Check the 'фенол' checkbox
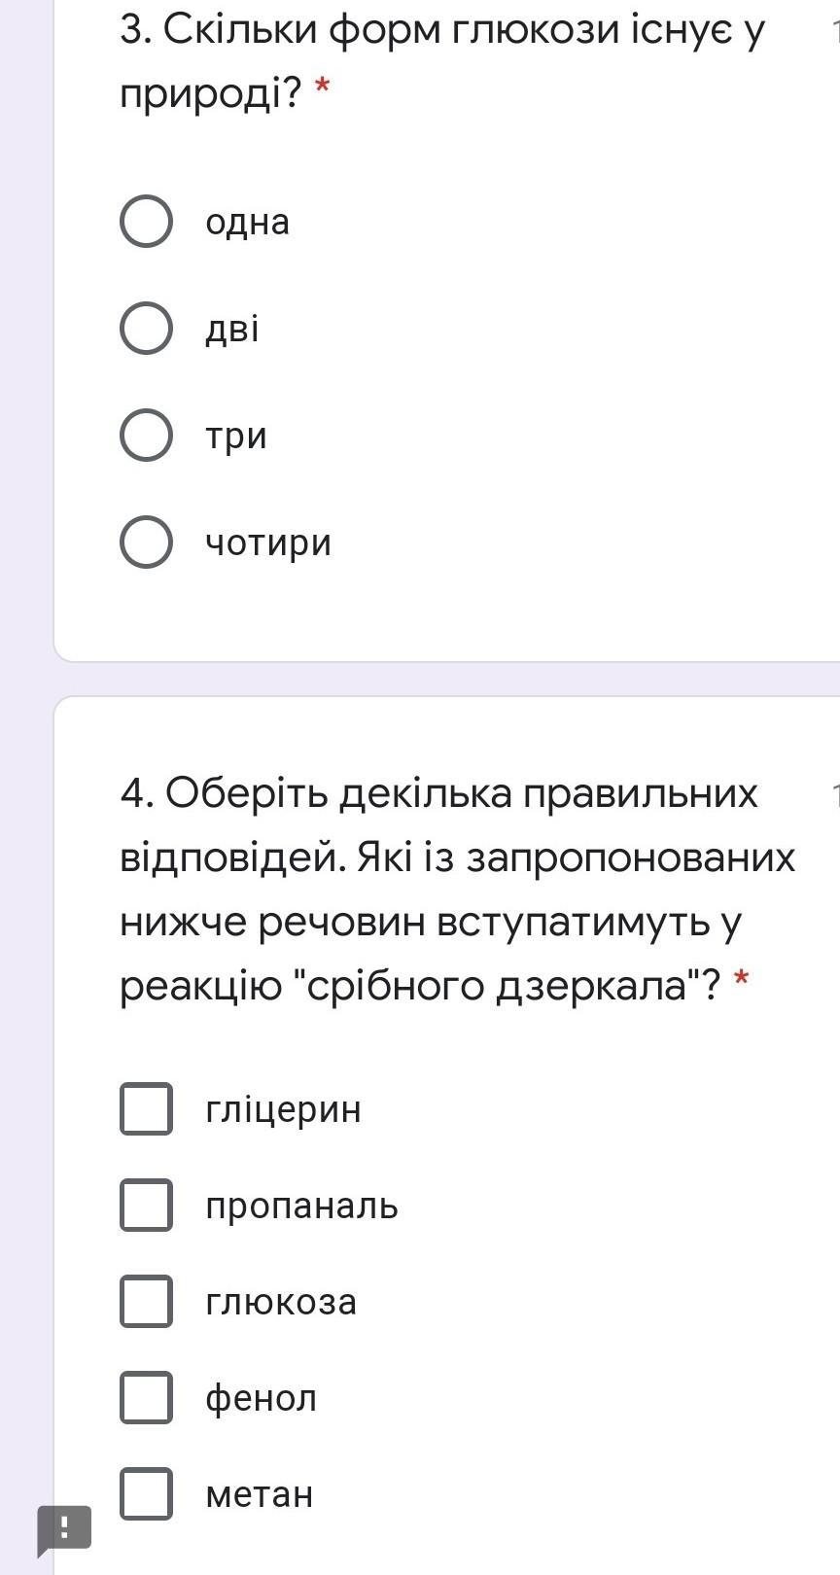840x1575 pixels. [146, 1398]
